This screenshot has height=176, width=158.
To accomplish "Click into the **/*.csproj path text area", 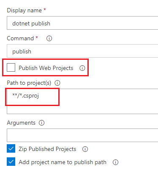I will 82,101.
